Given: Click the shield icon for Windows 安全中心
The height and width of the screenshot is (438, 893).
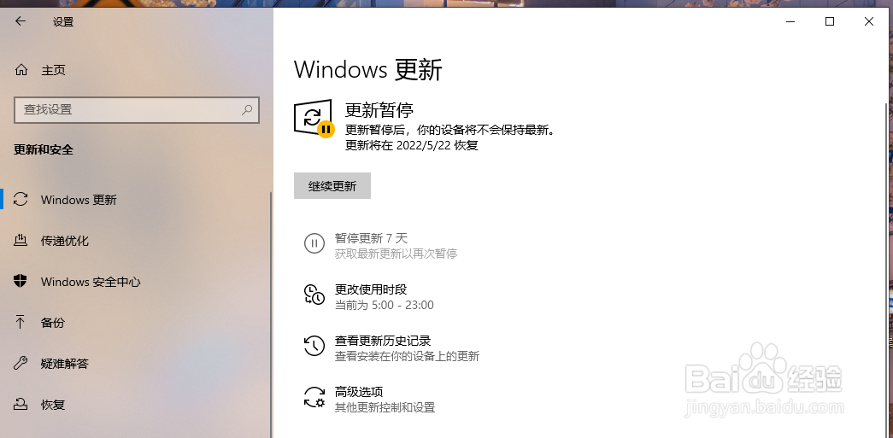Looking at the screenshot, I should point(21,281).
